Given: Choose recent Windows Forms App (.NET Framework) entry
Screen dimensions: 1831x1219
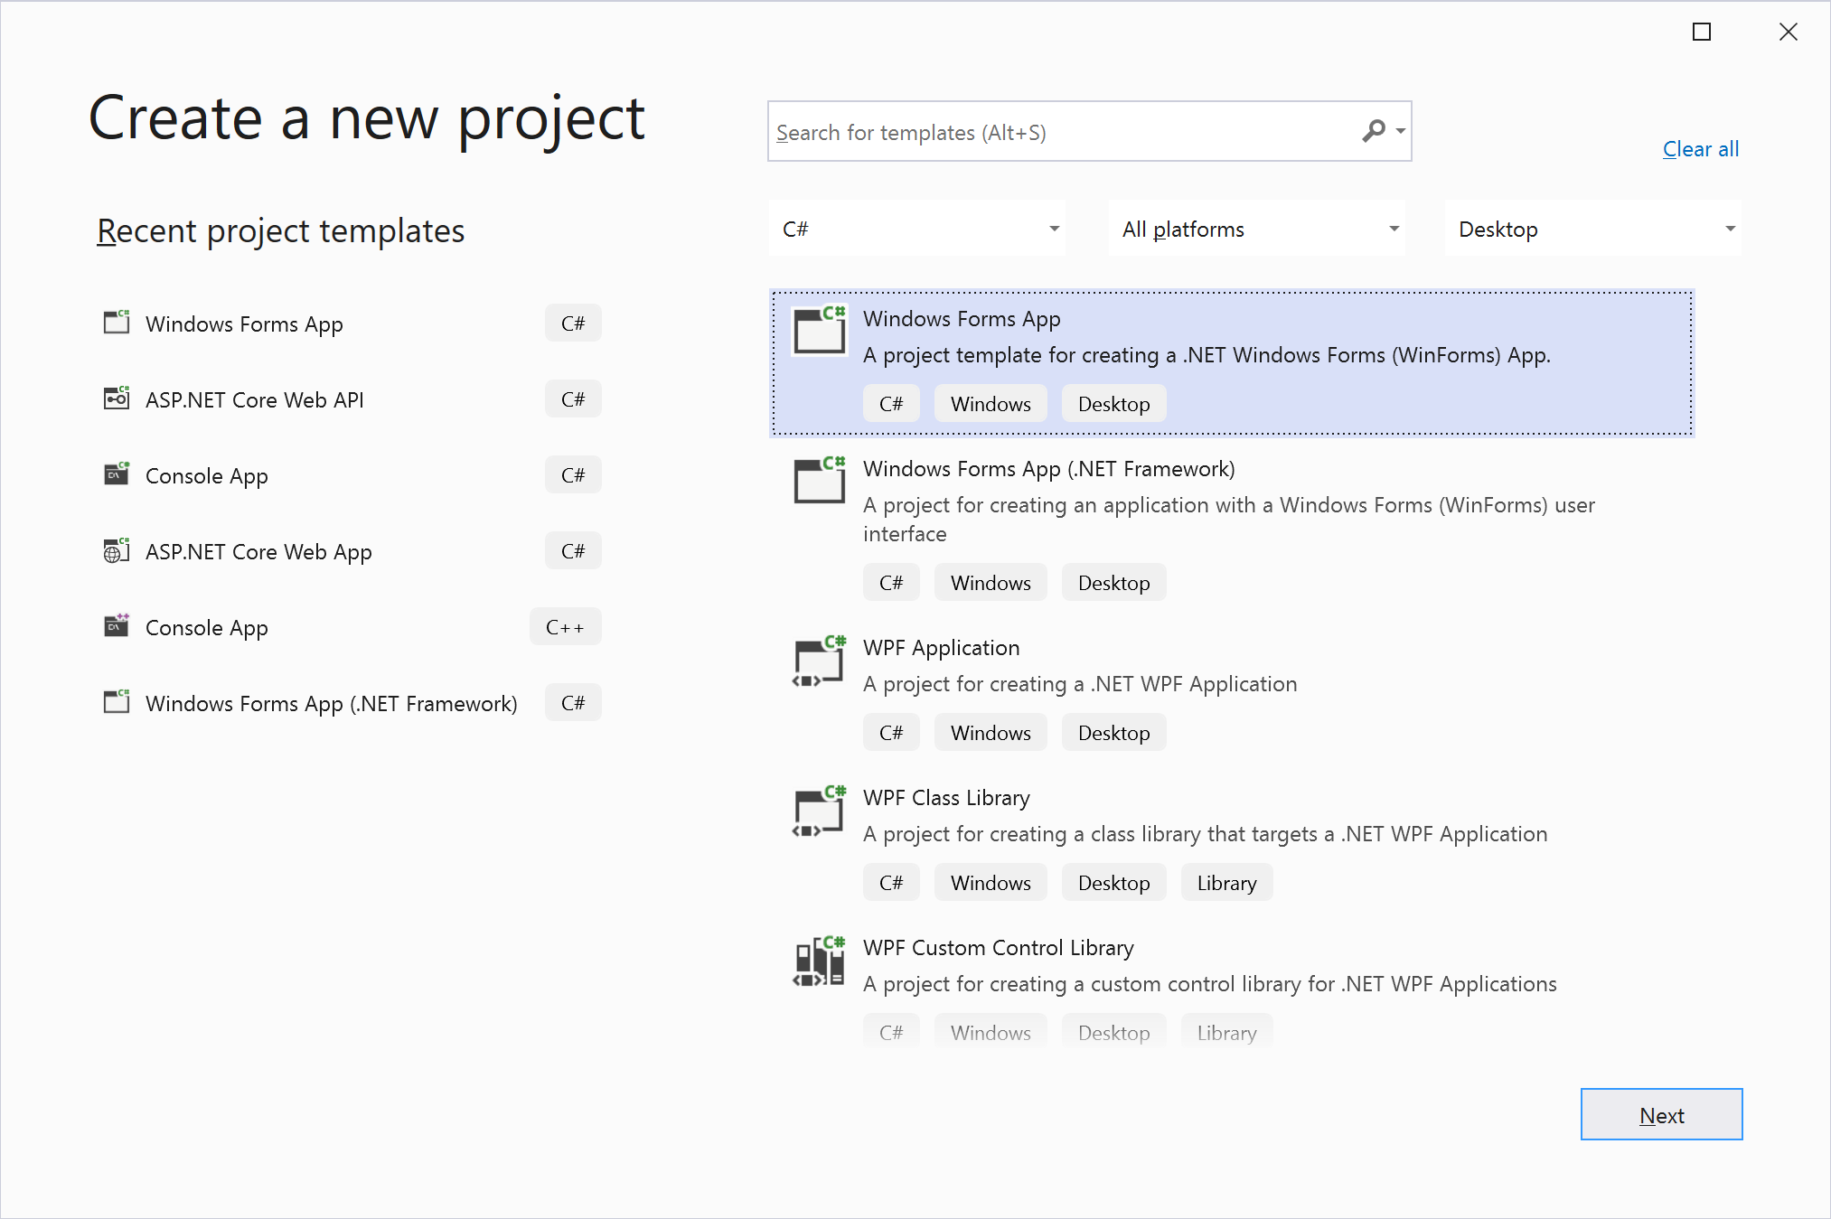Looking at the screenshot, I should pyautogui.click(x=331, y=703).
